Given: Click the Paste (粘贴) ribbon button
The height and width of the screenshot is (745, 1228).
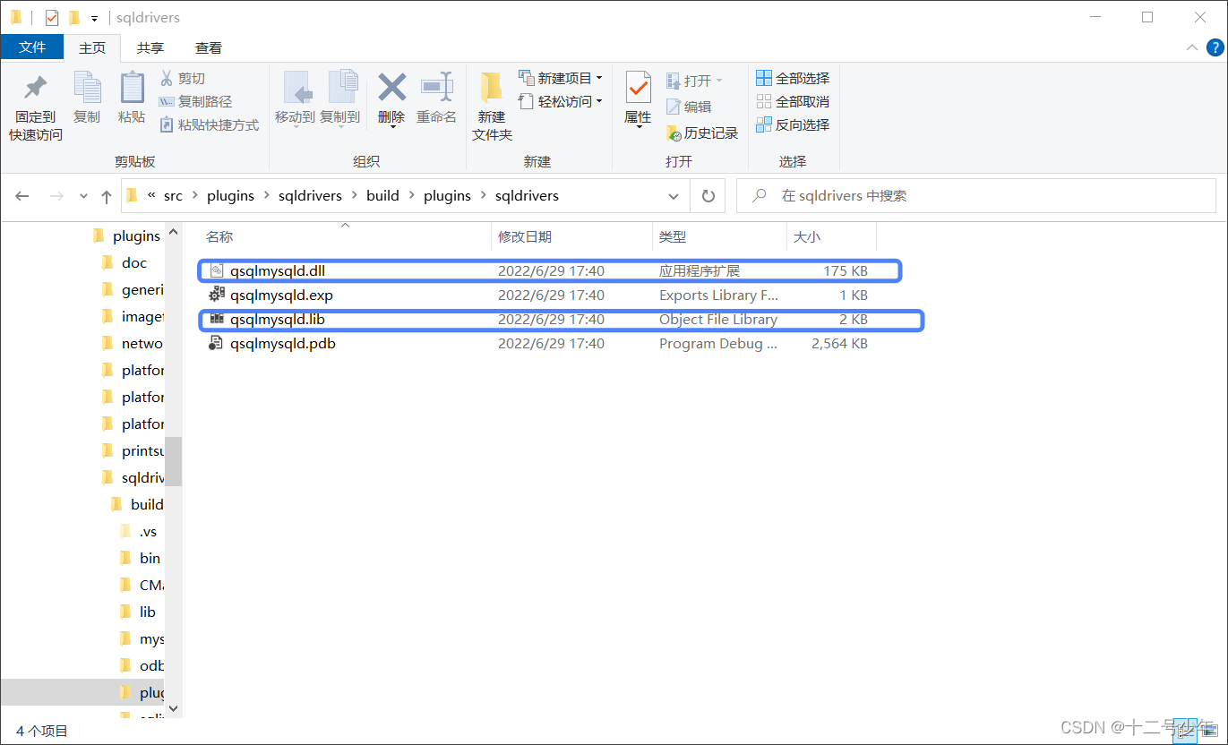Looking at the screenshot, I should tap(132, 98).
